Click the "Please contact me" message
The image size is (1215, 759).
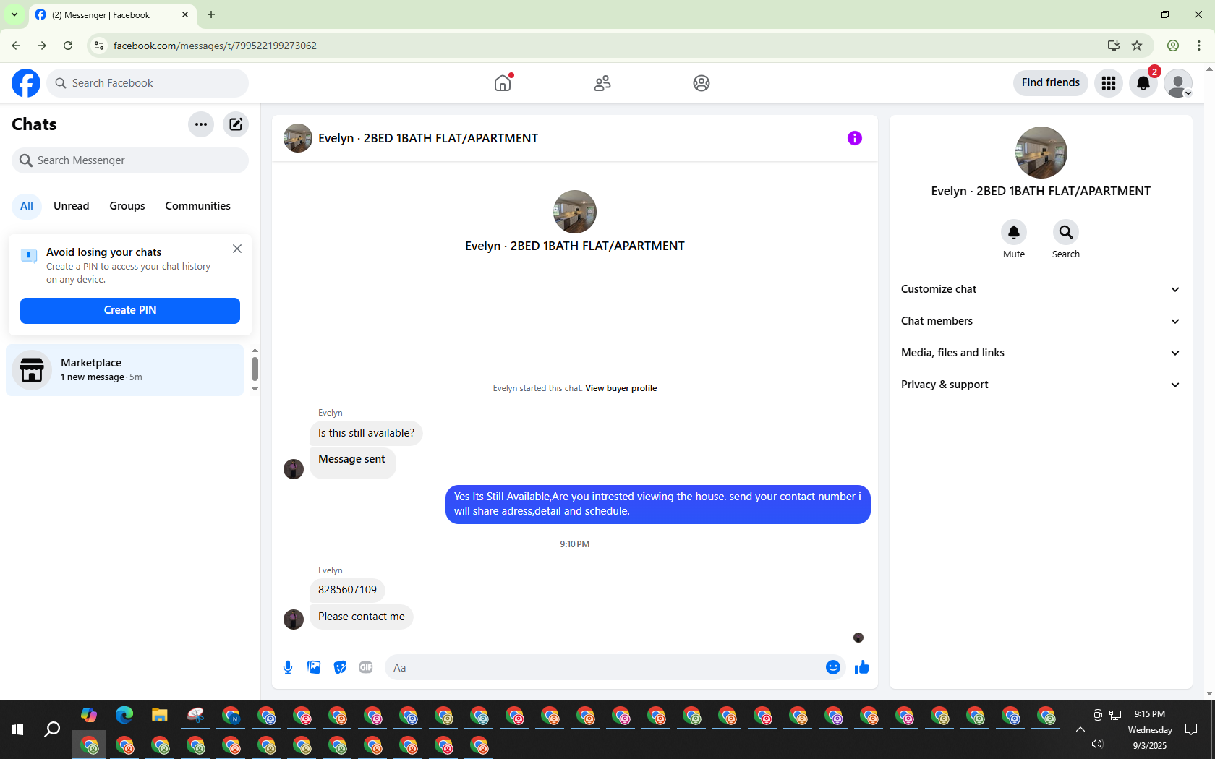(362, 617)
